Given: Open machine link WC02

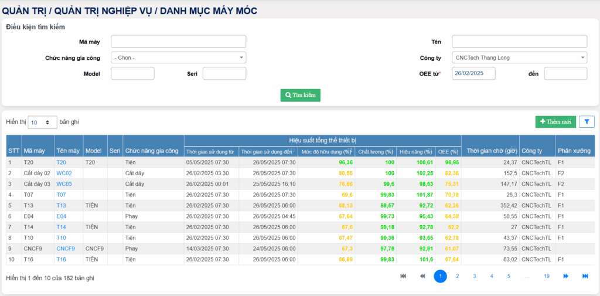Looking at the screenshot, I should click(64, 173).
